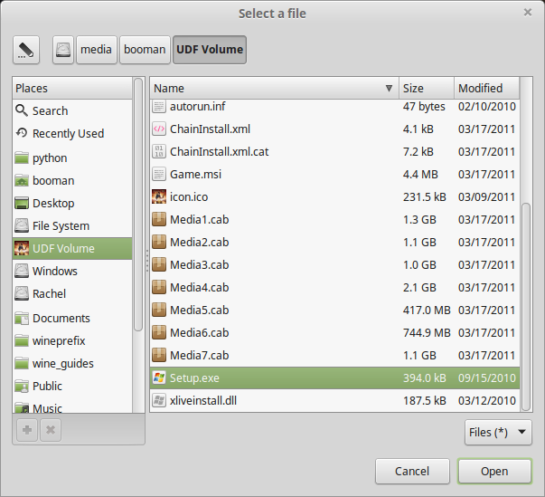Click the booman home folder icon

click(22, 180)
